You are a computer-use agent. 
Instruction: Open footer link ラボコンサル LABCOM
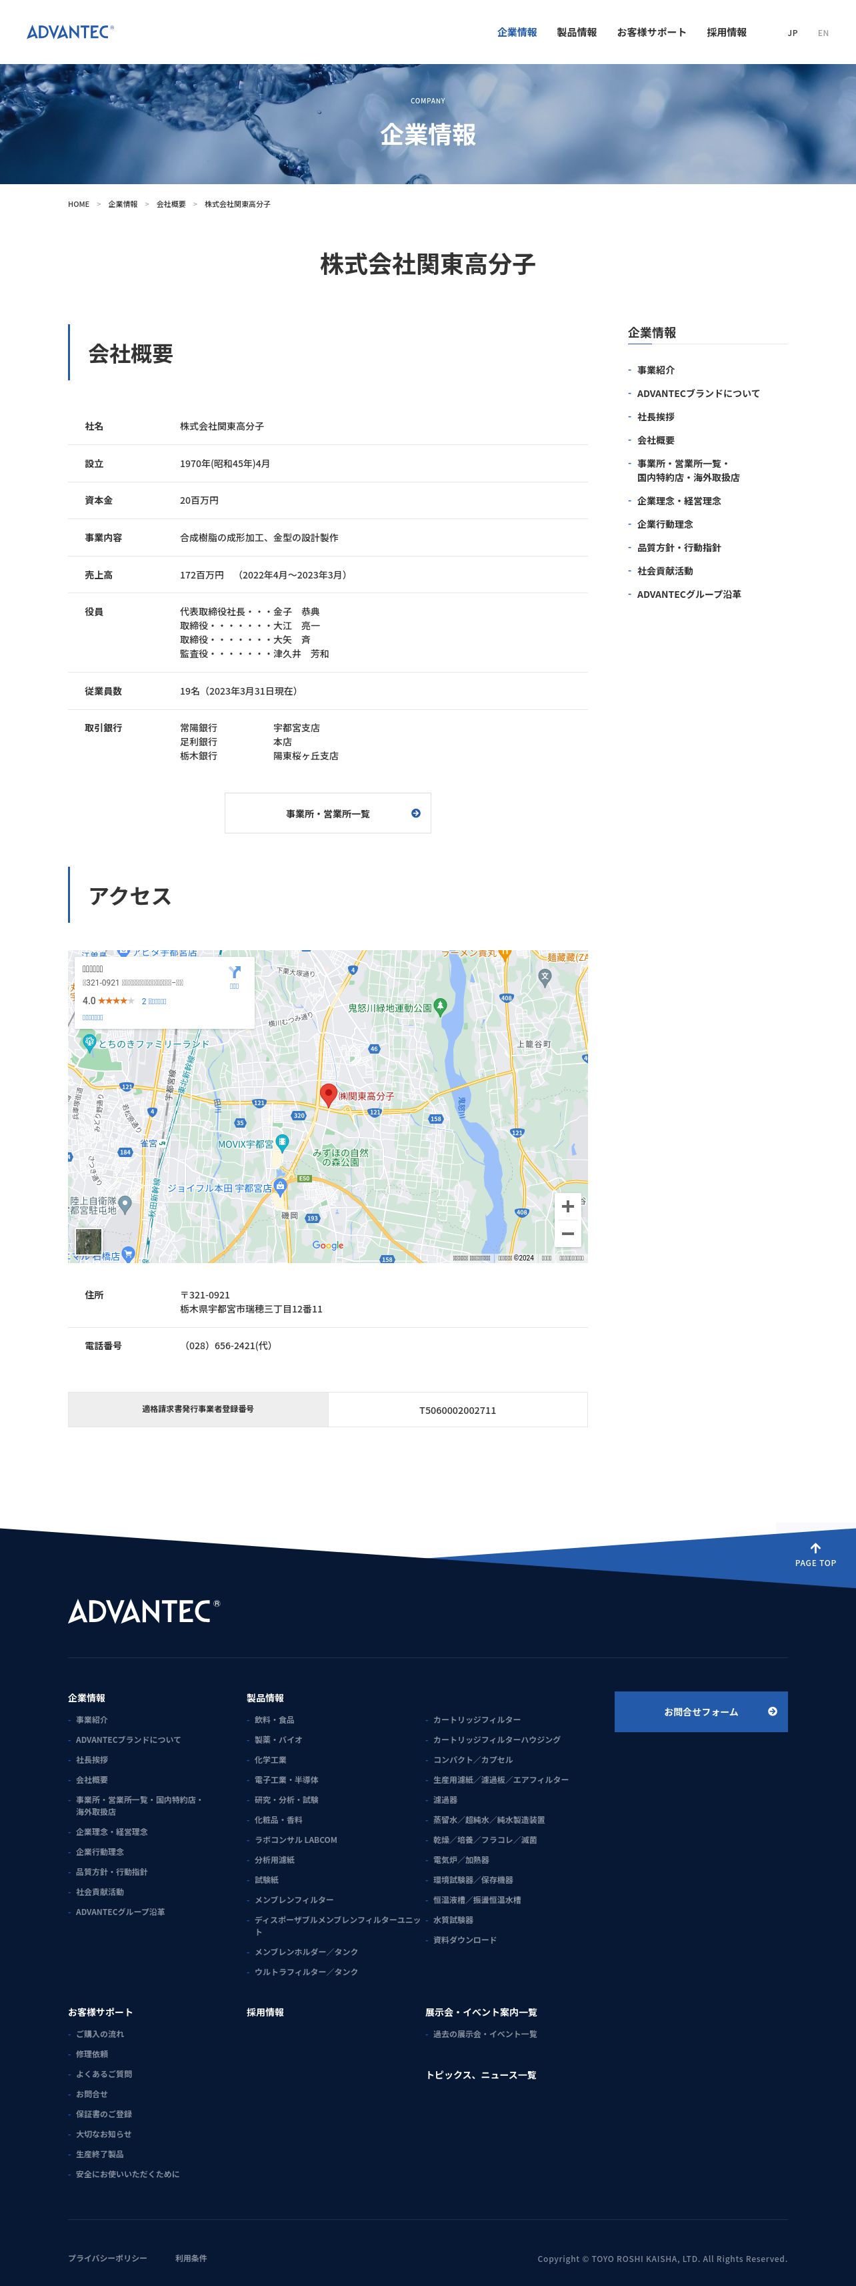[x=295, y=1840]
